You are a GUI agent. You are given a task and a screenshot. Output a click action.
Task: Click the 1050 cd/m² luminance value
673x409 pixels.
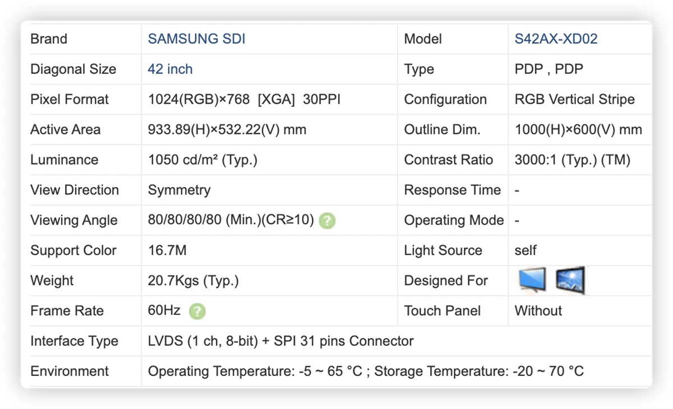tap(203, 160)
